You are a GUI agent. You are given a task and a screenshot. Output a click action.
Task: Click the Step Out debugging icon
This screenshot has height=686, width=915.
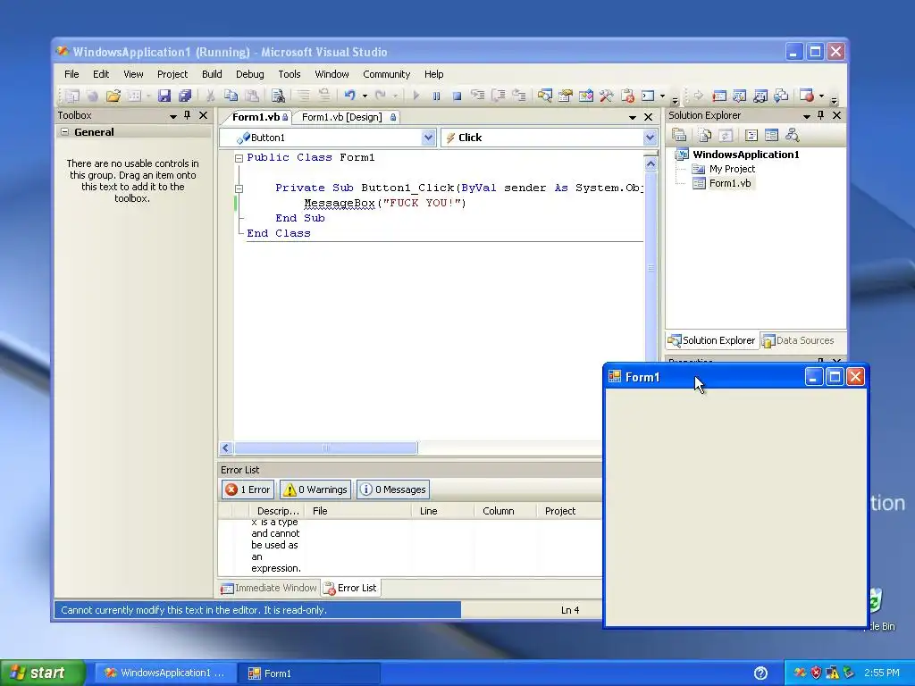pyautogui.click(x=519, y=96)
